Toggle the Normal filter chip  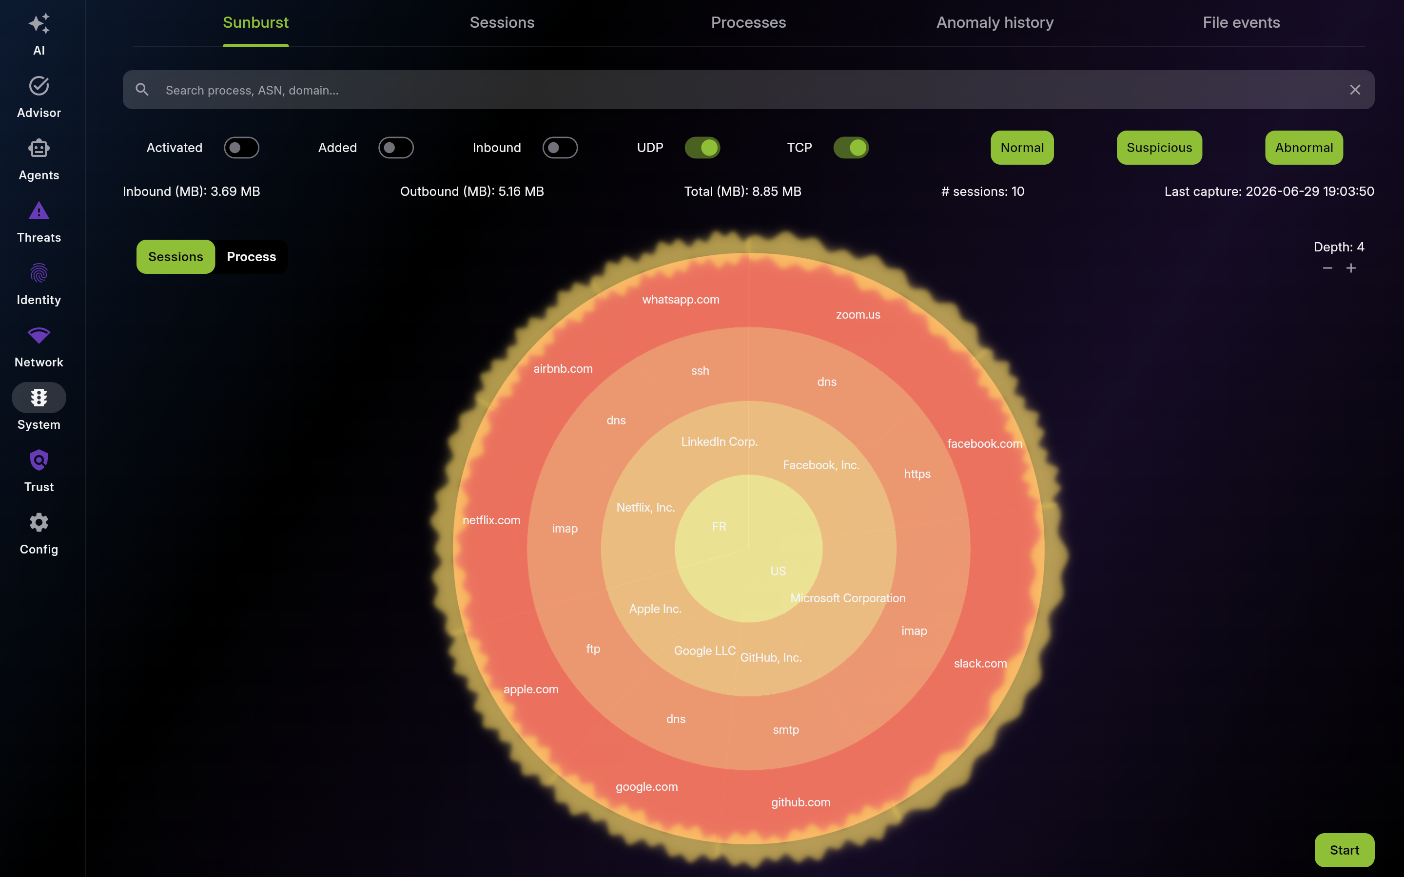(x=1022, y=148)
